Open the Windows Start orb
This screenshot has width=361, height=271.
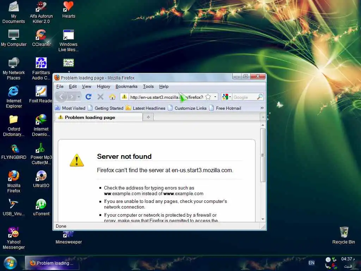[10, 263]
